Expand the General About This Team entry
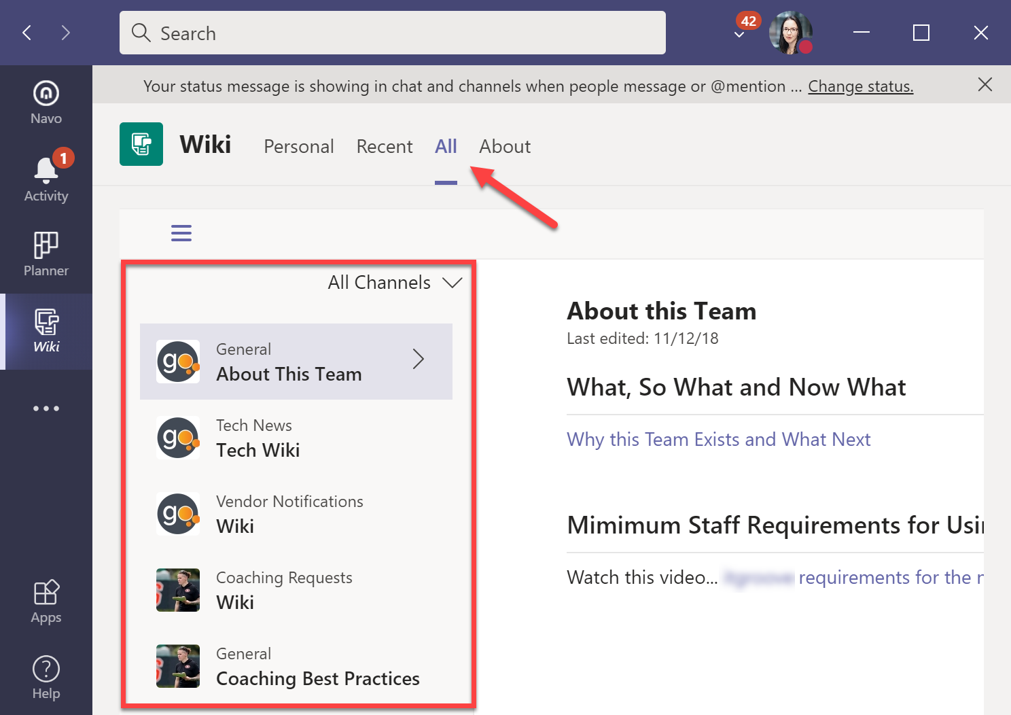1011x715 pixels. [419, 359]
